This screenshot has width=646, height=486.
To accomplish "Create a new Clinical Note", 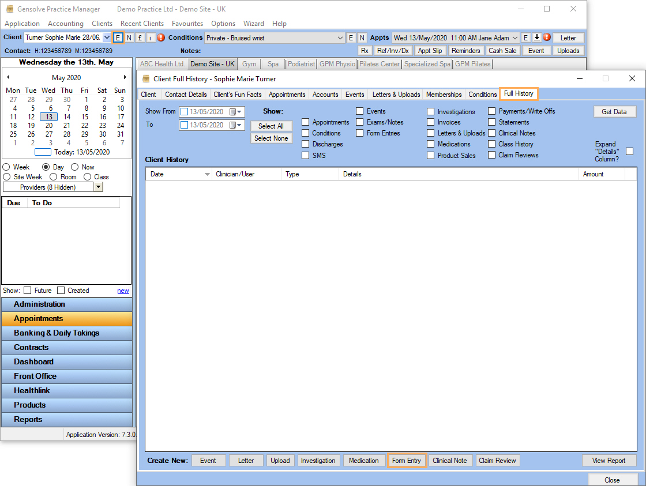I will pyautogui.click(x=450, y=461).
